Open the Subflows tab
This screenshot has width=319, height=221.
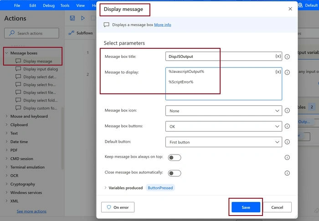(x=81, y=33)
